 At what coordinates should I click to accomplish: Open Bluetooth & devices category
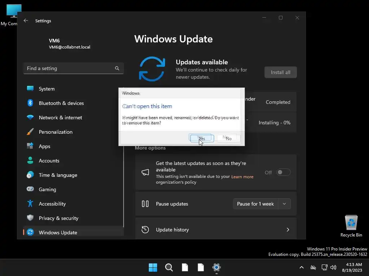[74, 103]
